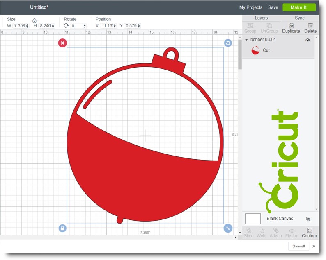Click the Flatten tool
The width and height of the screenshot is (326, 260).
(x=292, y=233)
